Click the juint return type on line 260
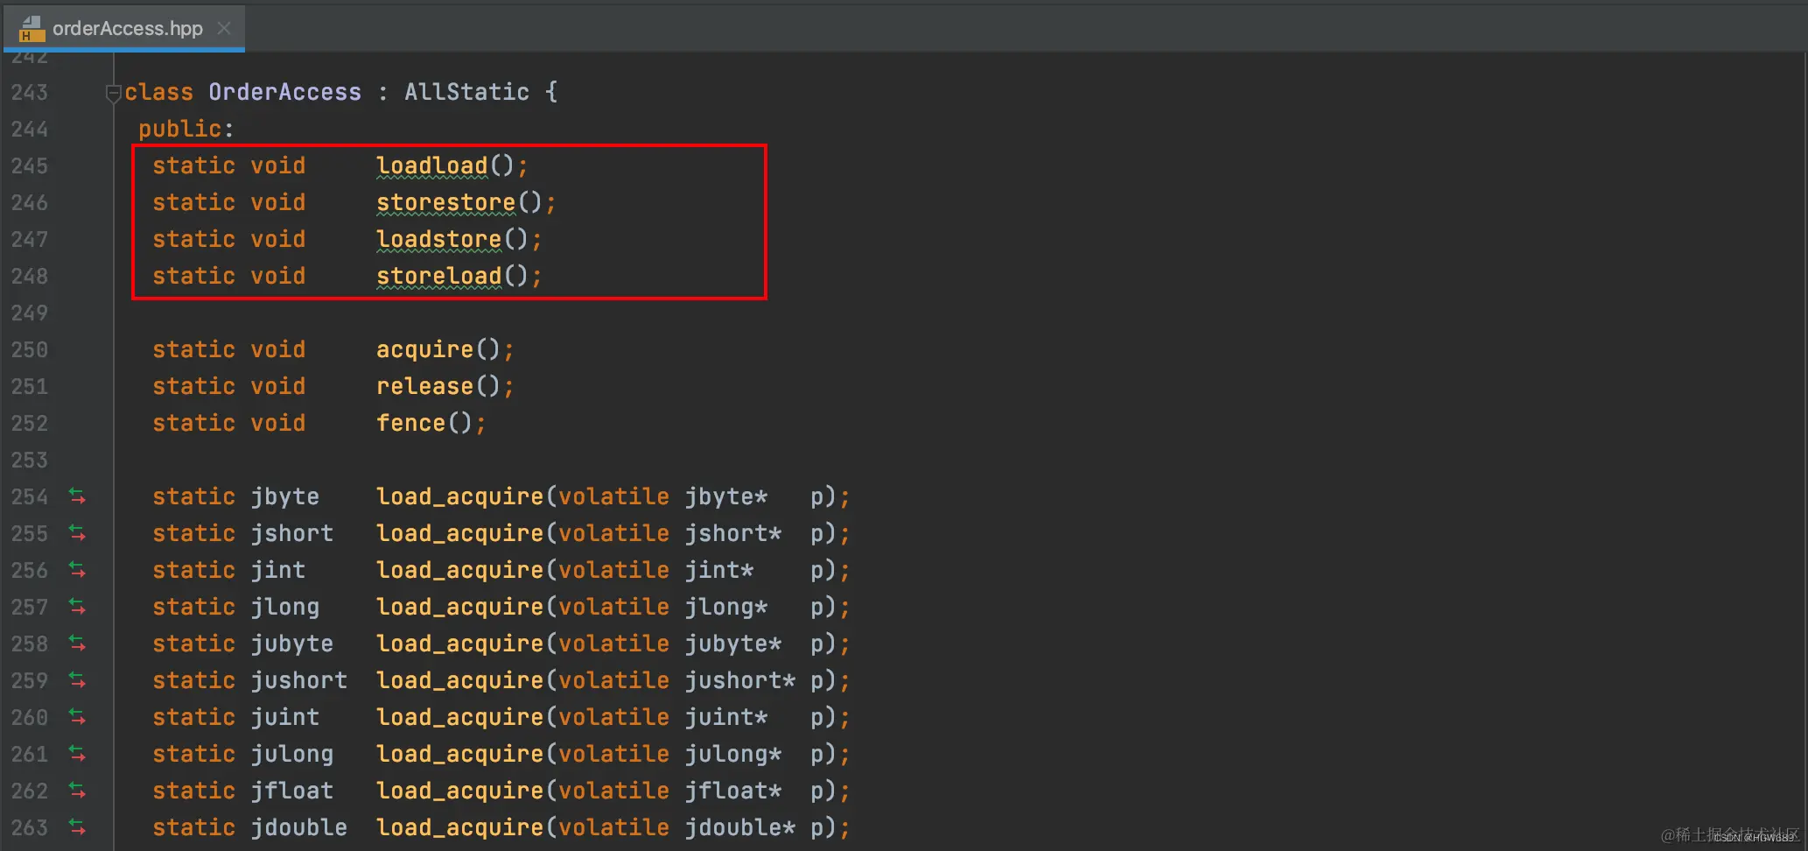The image size is (1808, 851). [x=285, y=717]
